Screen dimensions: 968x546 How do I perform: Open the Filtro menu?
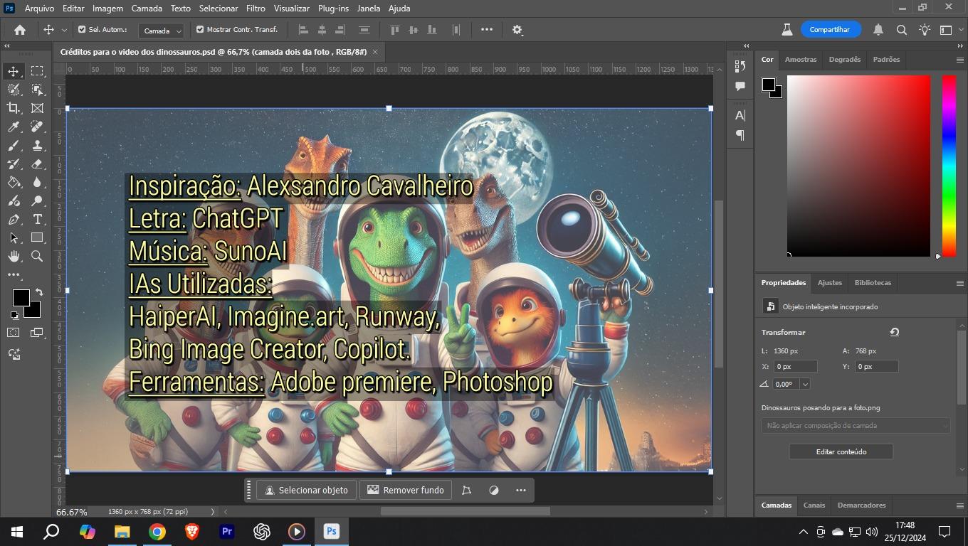click(256, 9)
